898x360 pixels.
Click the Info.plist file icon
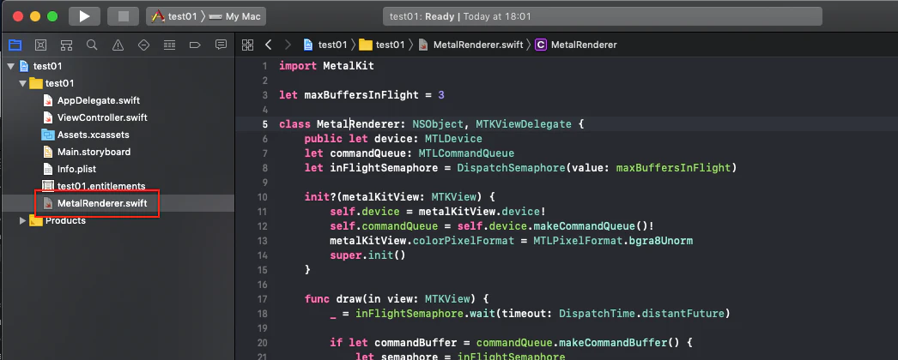[x=48, y=169]
